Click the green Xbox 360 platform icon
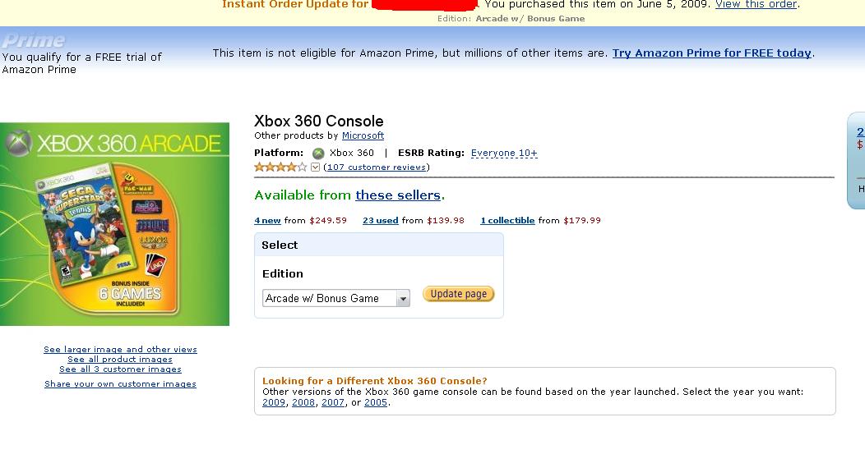The width and height of the screenshot is (865, 454). click(318, 153)
